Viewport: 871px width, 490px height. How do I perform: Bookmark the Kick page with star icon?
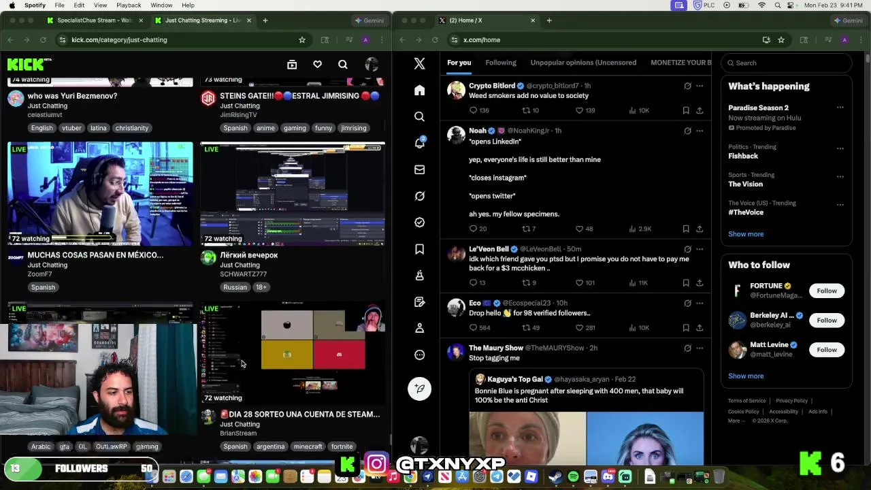click(302, 39)
